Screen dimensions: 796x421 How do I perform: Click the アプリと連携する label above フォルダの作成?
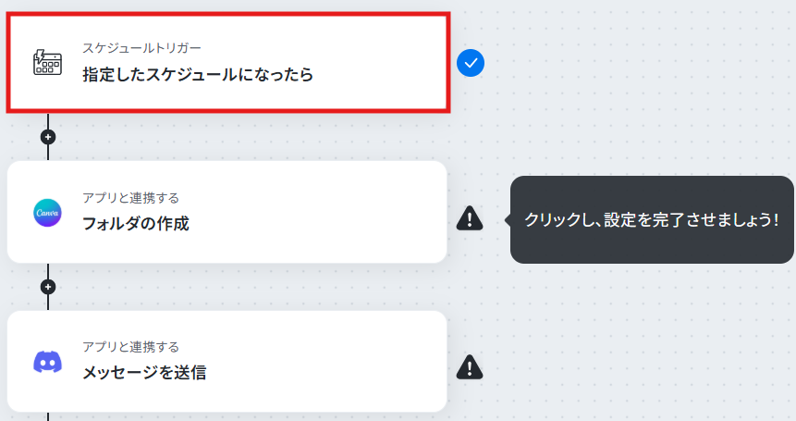(x=130, y=198)
